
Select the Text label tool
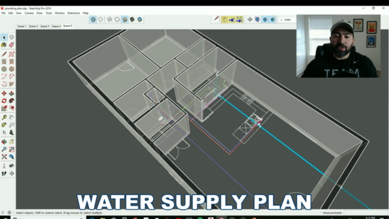pos(12,125)
